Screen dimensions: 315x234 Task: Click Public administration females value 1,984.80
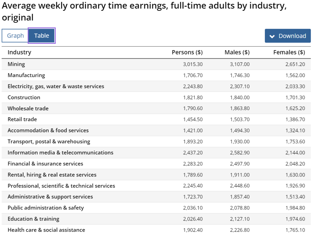tap(295, 208)
